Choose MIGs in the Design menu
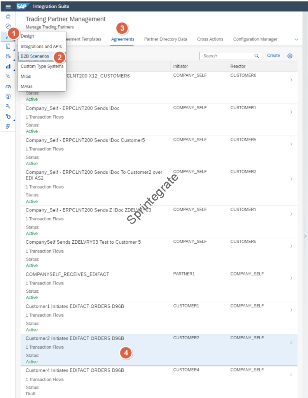Viewport: 308px width, 398px height. 26,77
